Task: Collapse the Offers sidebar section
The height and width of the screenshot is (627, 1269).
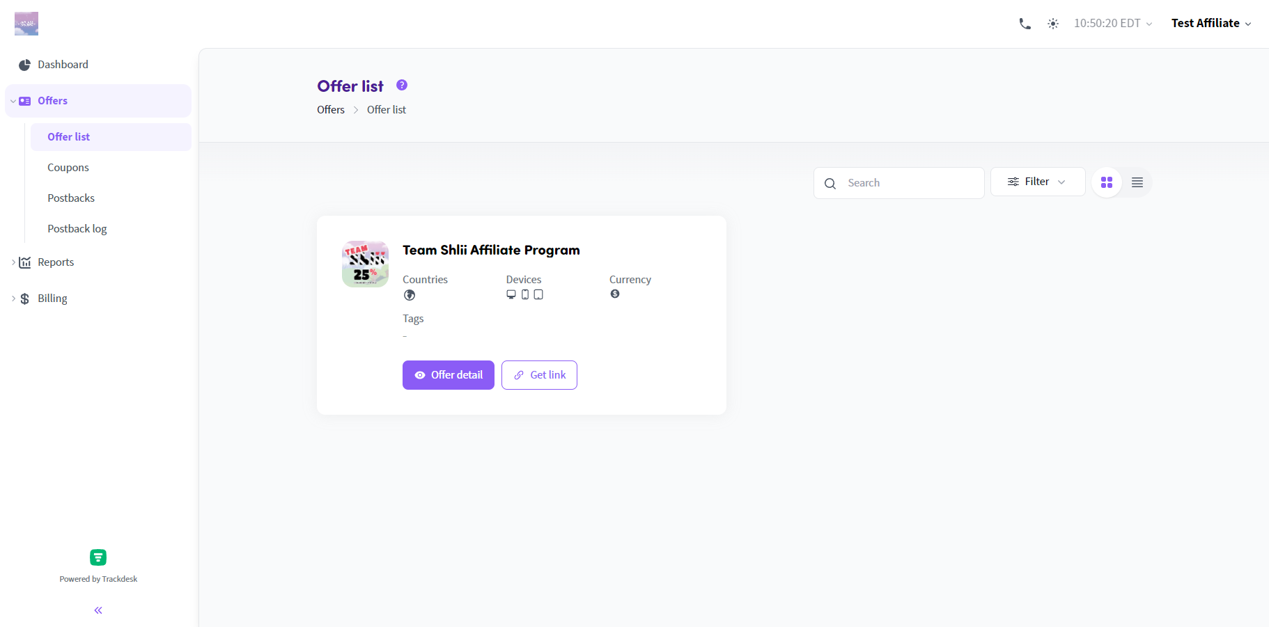Action: click(13, 101)
